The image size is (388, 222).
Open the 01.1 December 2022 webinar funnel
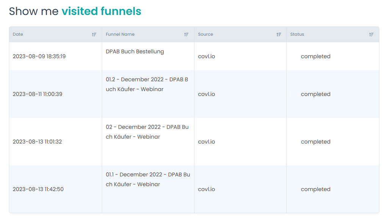coord(148,179)
